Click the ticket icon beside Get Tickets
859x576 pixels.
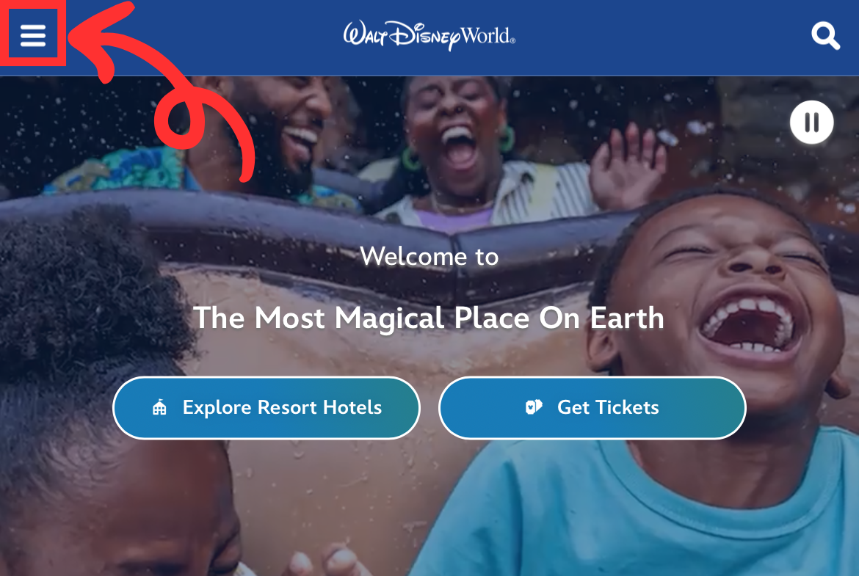click(534, 407)
